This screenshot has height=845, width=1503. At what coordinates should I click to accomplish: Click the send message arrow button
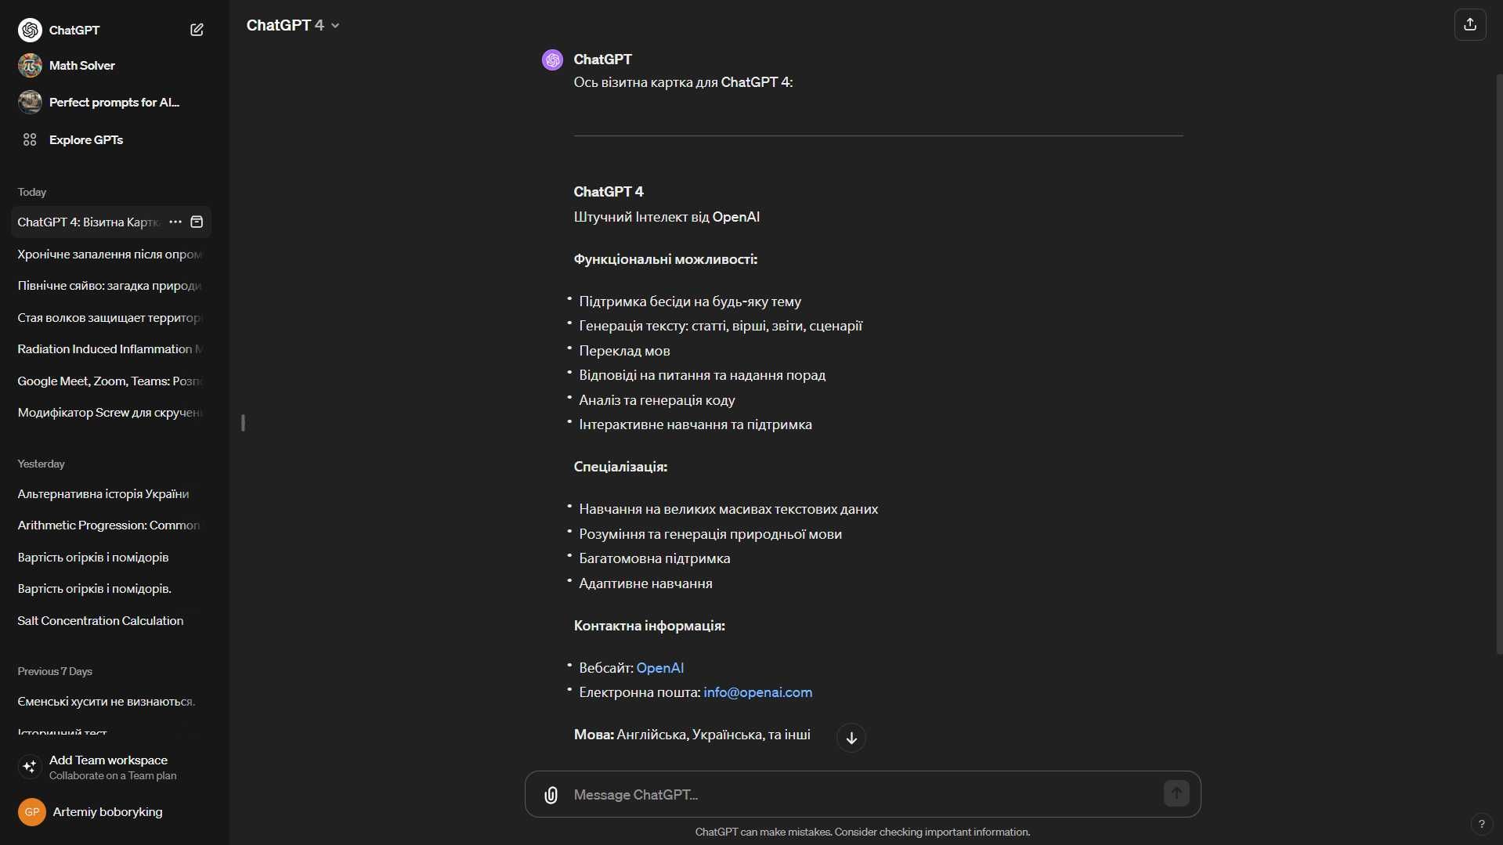pyautogui.click(x=1176, y=793)
